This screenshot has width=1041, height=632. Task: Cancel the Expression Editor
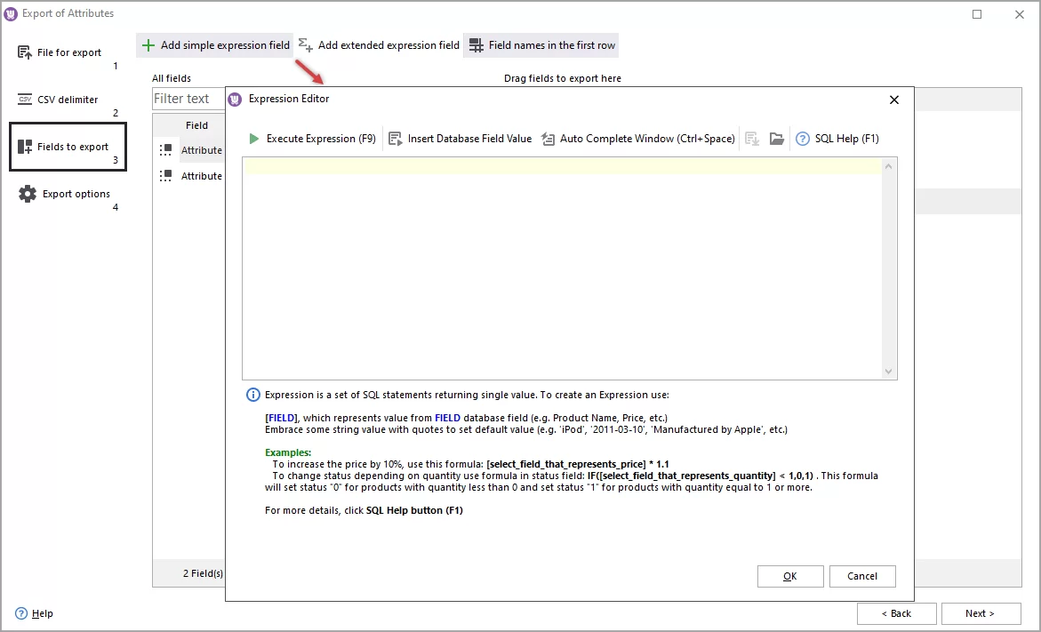[862, 576]
